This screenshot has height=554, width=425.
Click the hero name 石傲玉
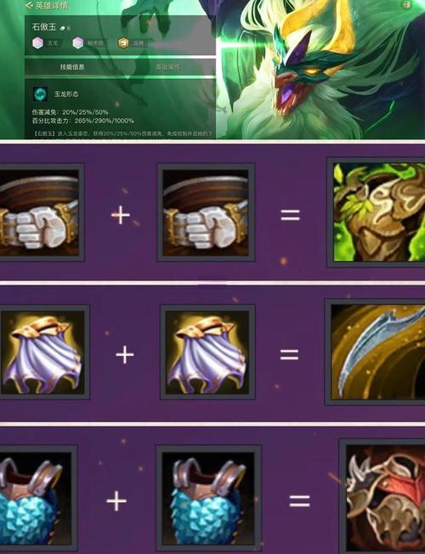pos(44,27)
